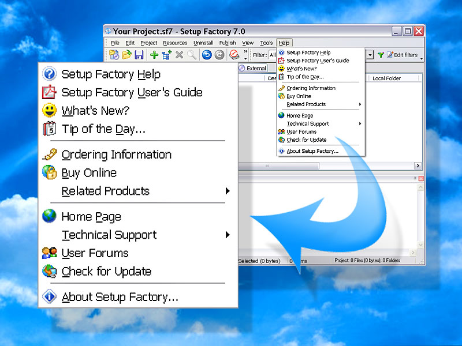Save the project using the floppy disk icon
462x346 pixels.
click(139, 55)
